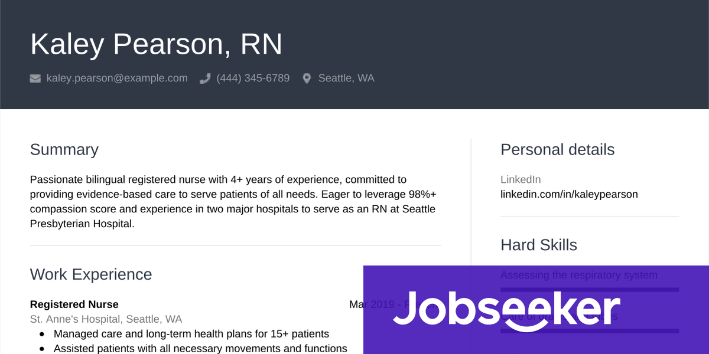Select St. Anne's Hospital employer line
The width and height of the screenshot is (709, 354).
pos(106,319)
